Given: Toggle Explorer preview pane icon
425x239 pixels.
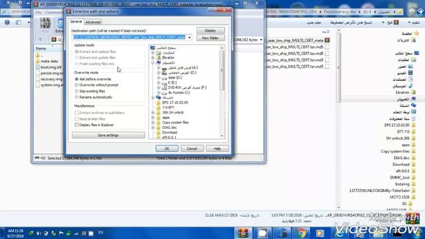Looking at the screenshot, I should (19, 23).
